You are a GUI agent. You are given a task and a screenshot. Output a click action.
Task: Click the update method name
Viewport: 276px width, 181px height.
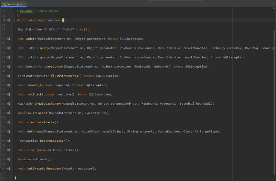pyautogui.click(x=31, y=39)
